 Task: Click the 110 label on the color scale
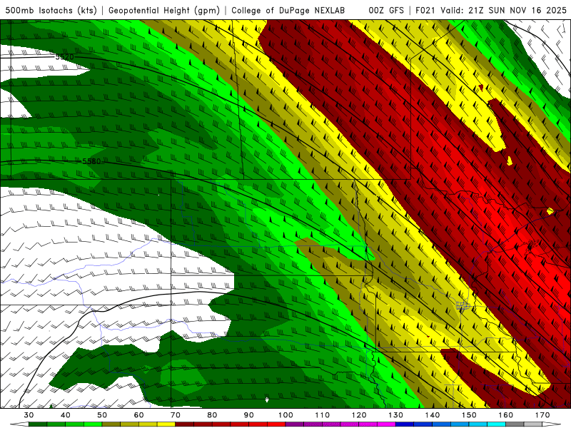coord(323,415)
